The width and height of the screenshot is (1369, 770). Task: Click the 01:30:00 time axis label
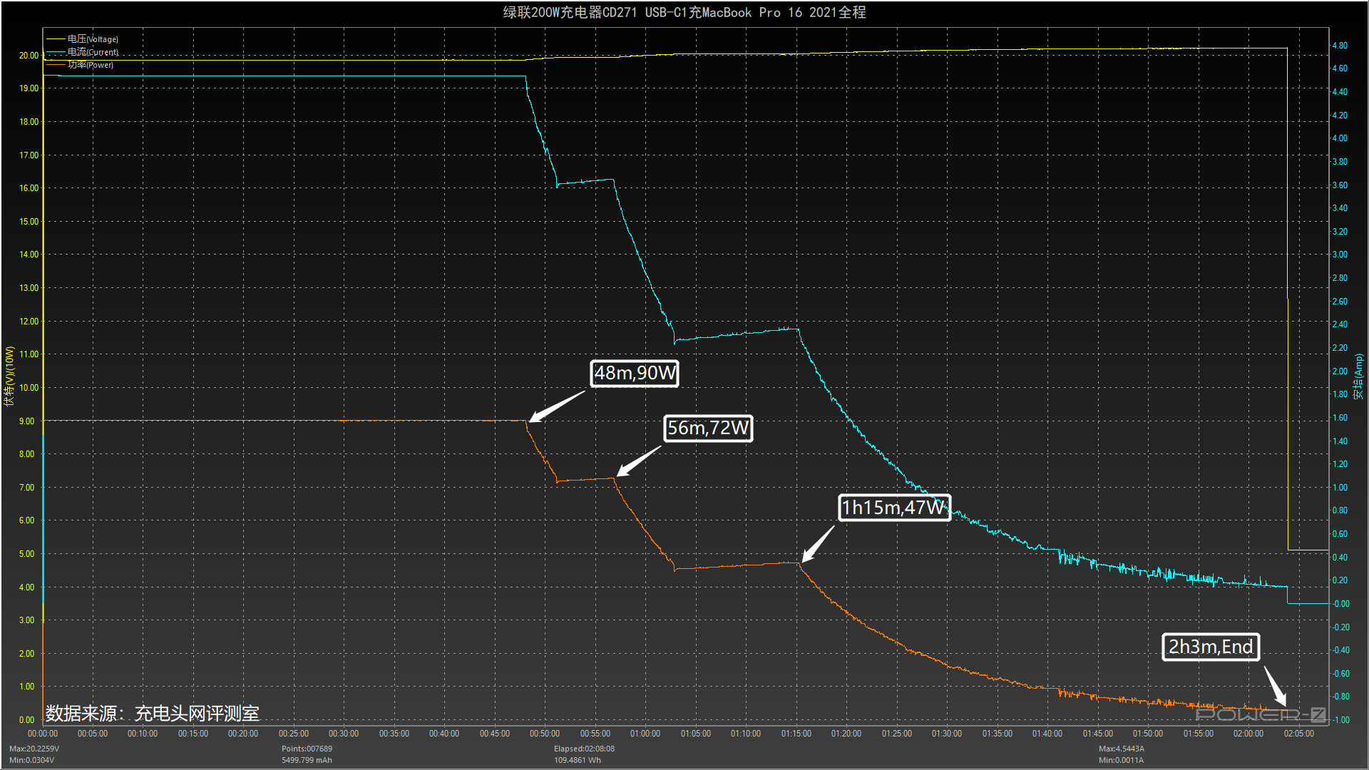[947, 734]
